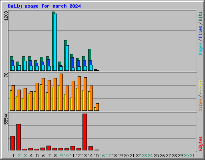
Task: Click the 'Daily usage for March 2024' title
Action: 44,6
